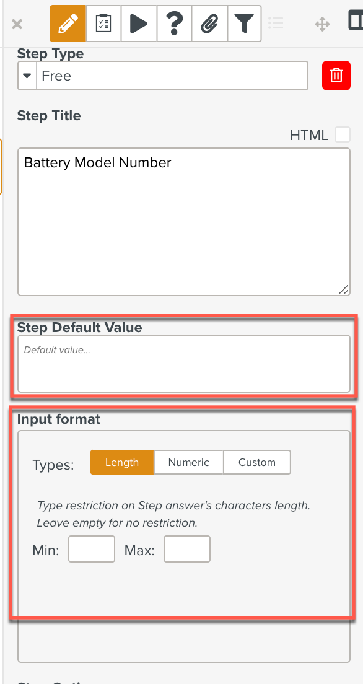
Task: Enable the HTML checkbox
Action: pyautogui.click(x=343, y=135)
